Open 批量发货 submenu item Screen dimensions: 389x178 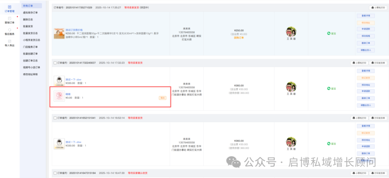[28, 26]
